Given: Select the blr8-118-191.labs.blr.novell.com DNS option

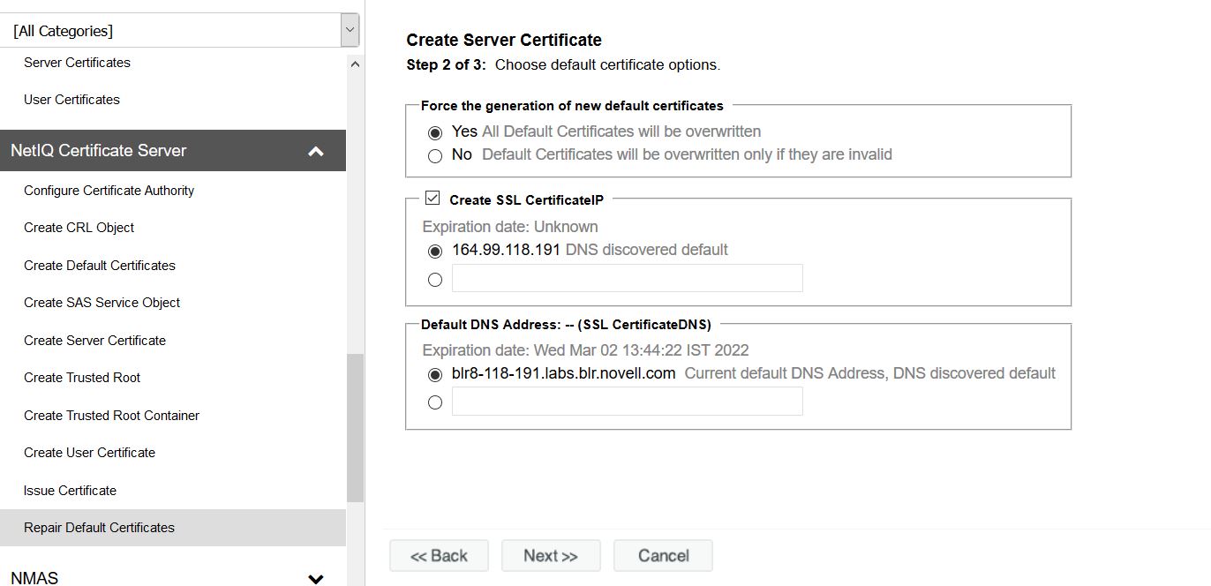Looking at the screenshot, I should [x=434, y=374].
